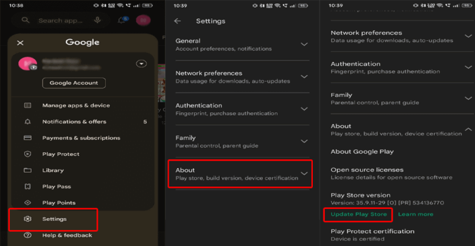
Task: Expand Family chevron in right screen
Action: 468,99
